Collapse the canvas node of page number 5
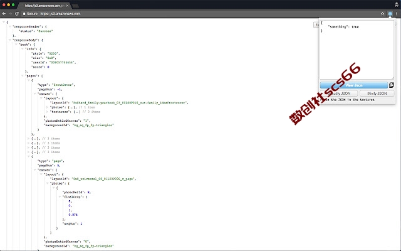401x251 pixels. click(x=35, y=170)
